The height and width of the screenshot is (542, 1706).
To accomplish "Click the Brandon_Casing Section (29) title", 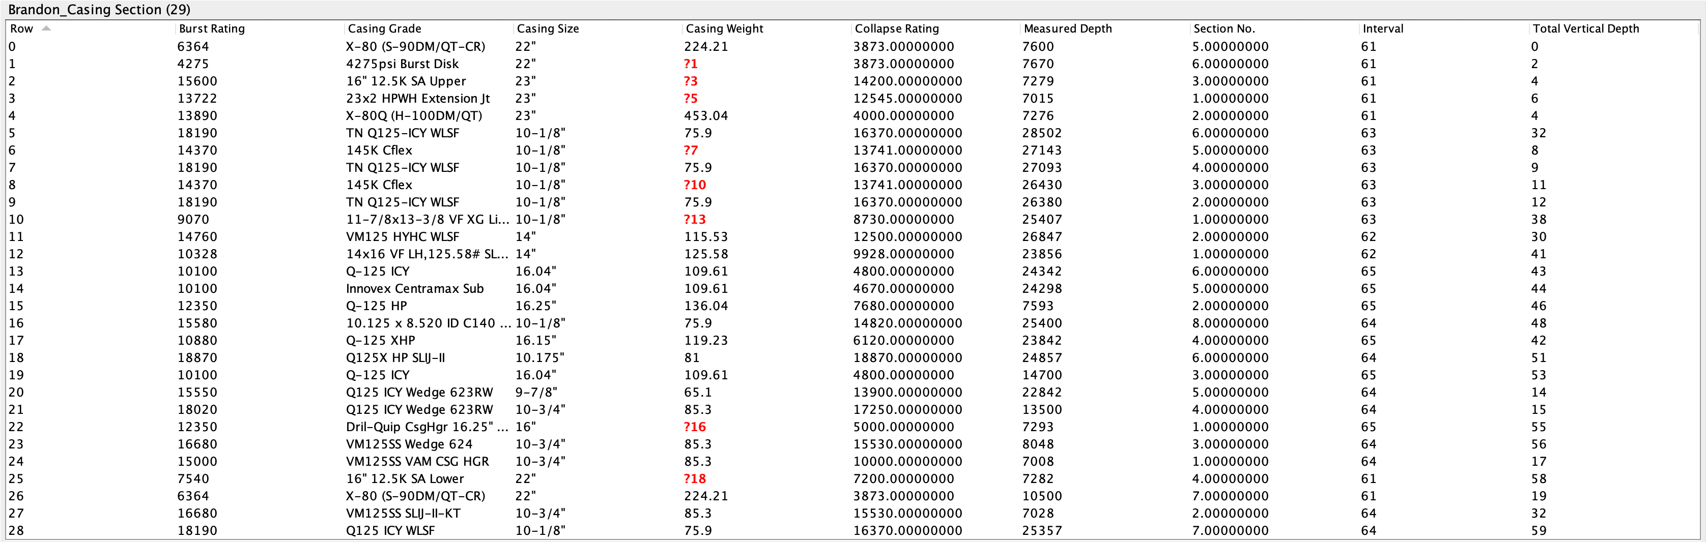I will point(99,9).
